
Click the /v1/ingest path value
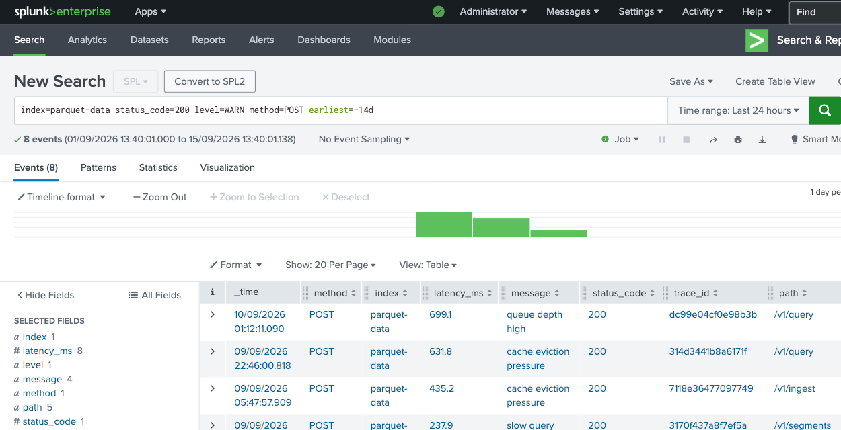pos(795,388)
